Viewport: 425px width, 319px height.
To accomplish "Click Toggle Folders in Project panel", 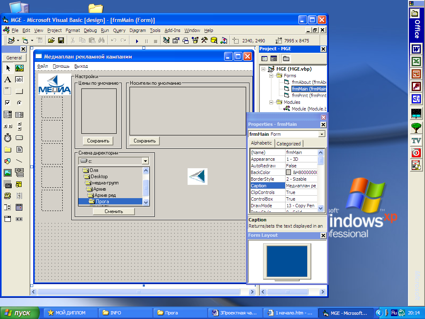I will coord(286,59).
